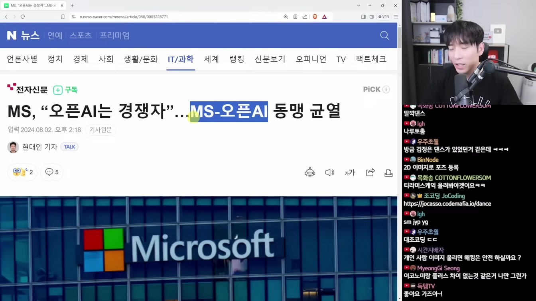Open the 가 font size icon
The height and width of the screenshot is (301, 536).
[350, 172]
